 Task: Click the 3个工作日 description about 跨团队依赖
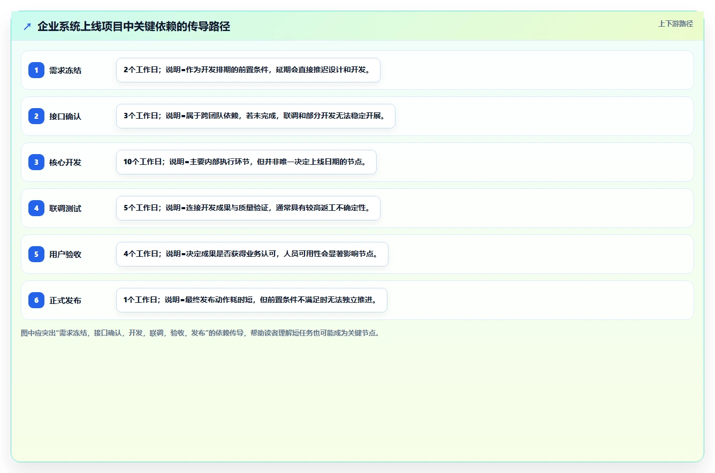tap(256, 116)
